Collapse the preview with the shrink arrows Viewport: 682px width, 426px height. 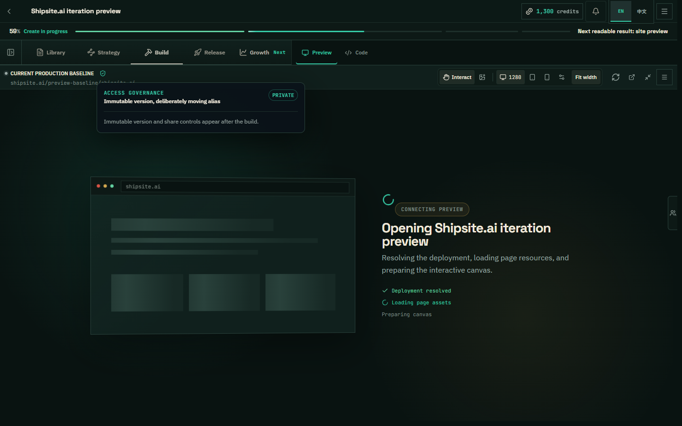tap(648, 77)
